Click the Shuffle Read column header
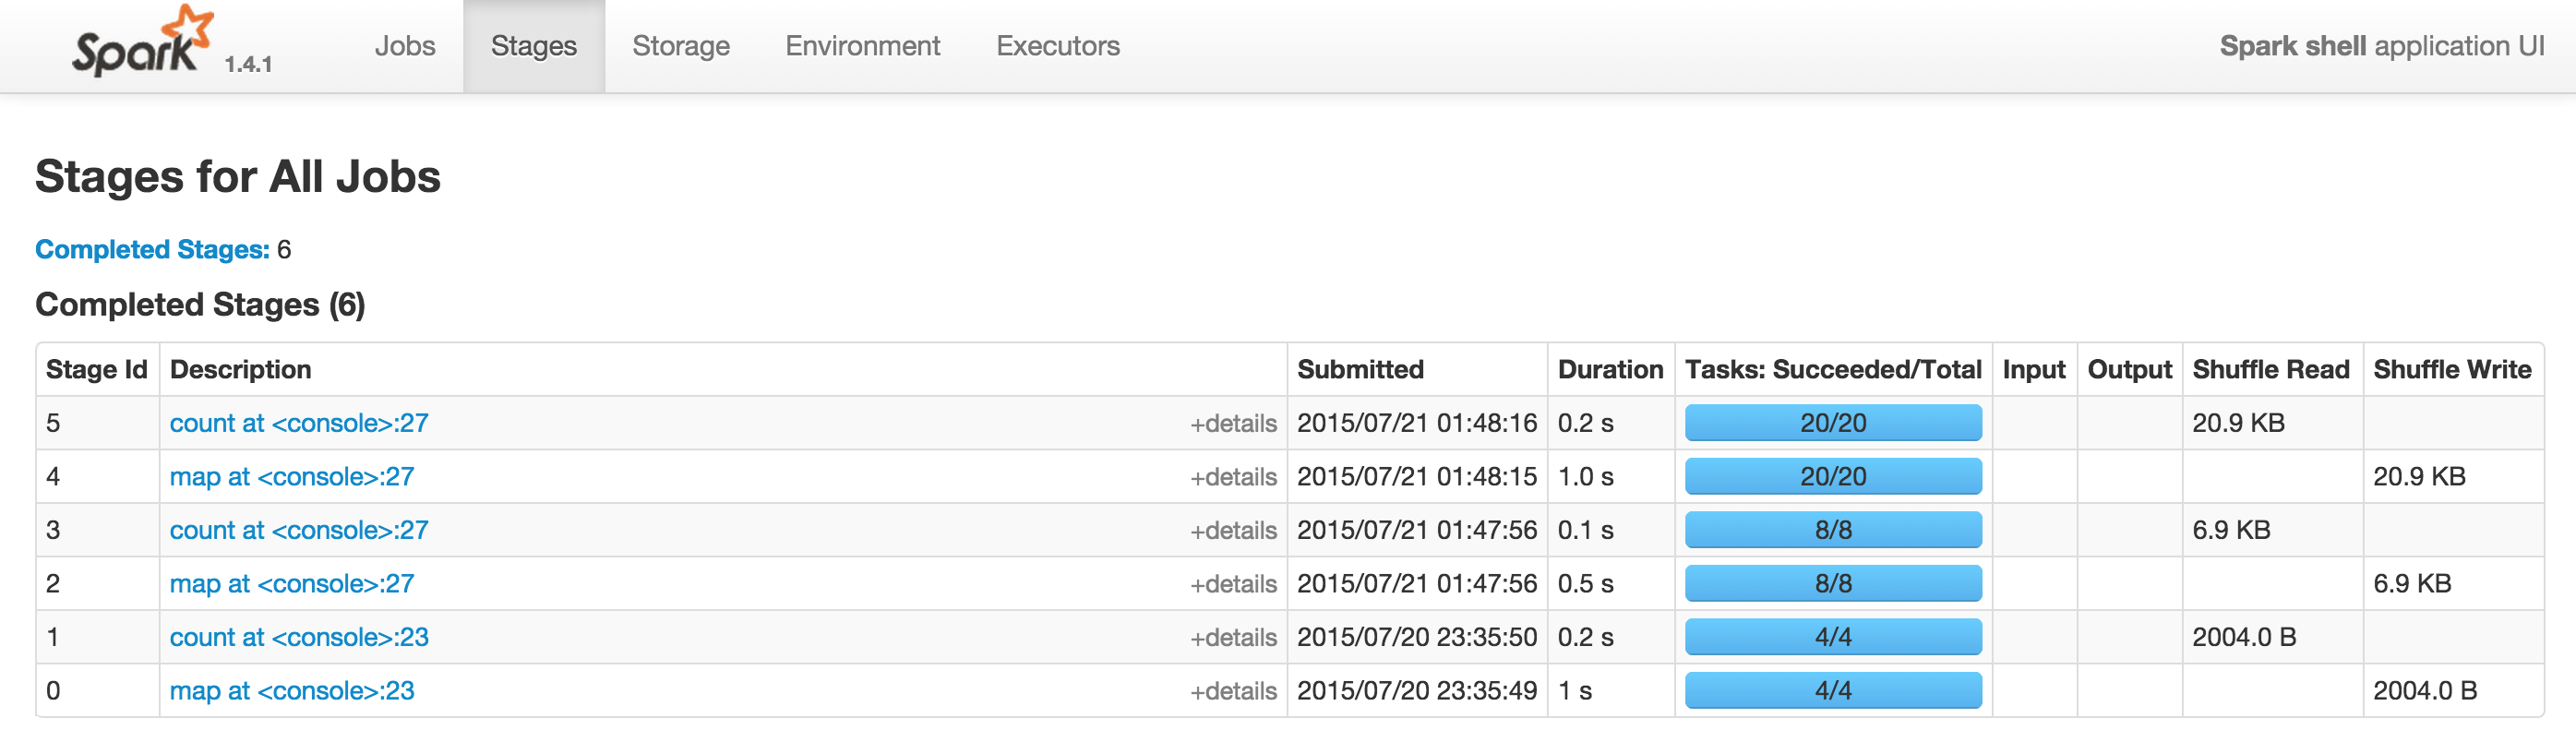 point(2270,369)
